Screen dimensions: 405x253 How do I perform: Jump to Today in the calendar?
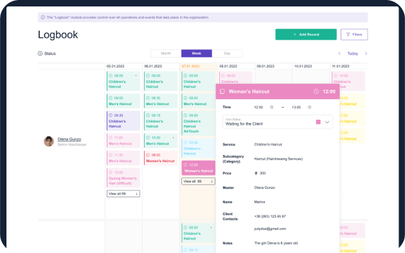coord(352,54)
